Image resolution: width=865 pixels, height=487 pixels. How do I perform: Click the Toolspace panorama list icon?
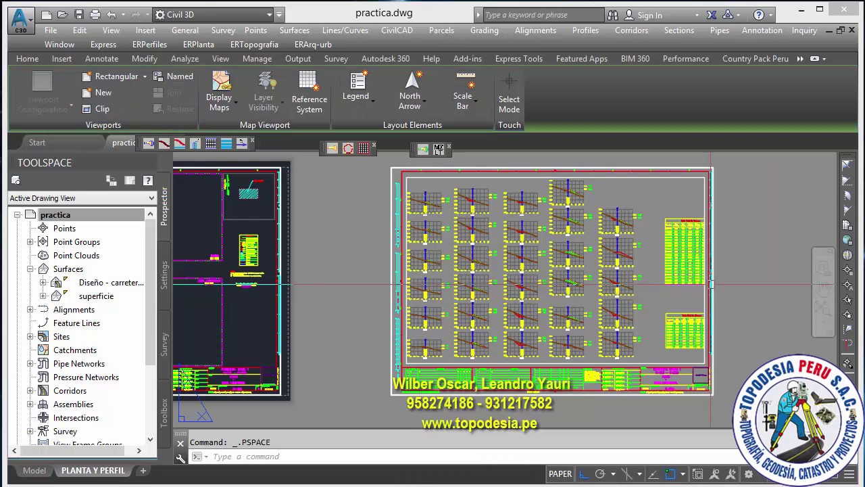130,181
